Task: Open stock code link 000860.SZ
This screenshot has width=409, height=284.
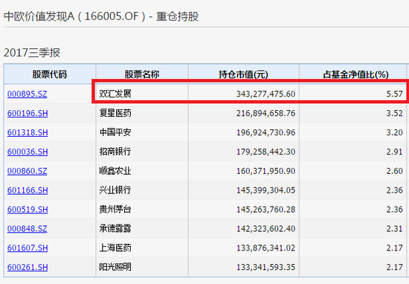Action: [x=27, y=171]
